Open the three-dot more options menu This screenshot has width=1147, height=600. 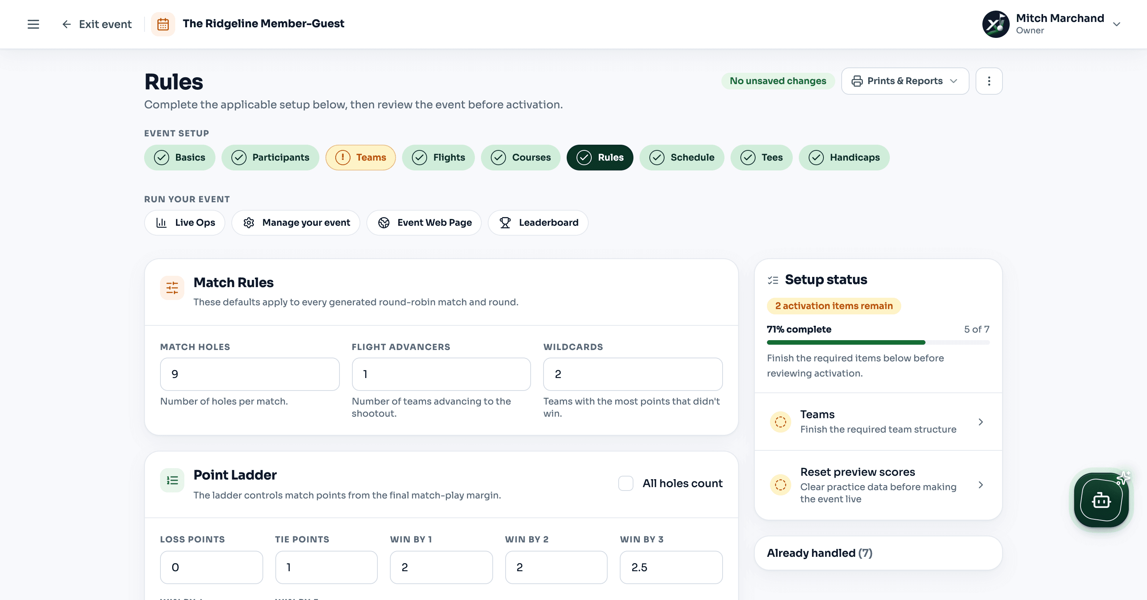pyautogui.click(x=989, y=81)
